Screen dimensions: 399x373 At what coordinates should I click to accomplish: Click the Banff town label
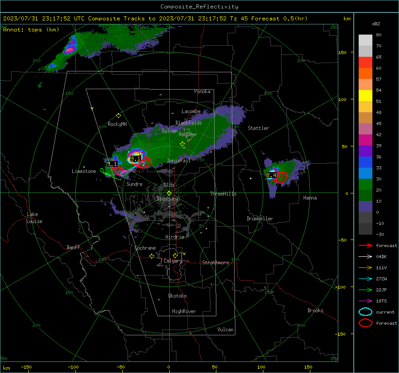73,247
